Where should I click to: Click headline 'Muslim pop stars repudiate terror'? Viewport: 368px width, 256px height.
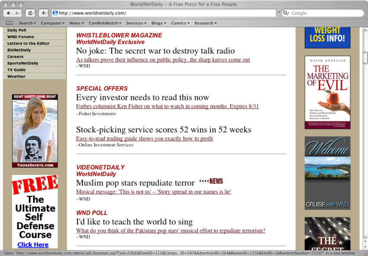tap(135, 183)
